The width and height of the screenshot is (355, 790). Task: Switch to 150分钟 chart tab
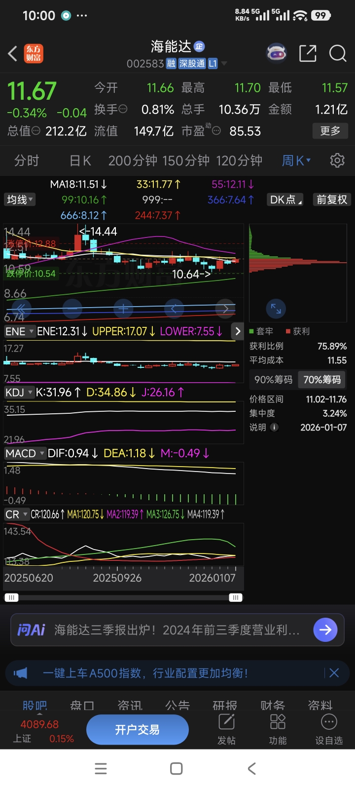click(186, 160)
